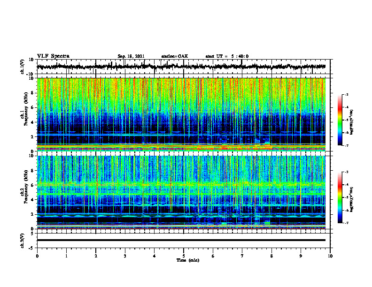Click time axis tick label "5"
Screen dimensions: 372x287
coord(184,256)
